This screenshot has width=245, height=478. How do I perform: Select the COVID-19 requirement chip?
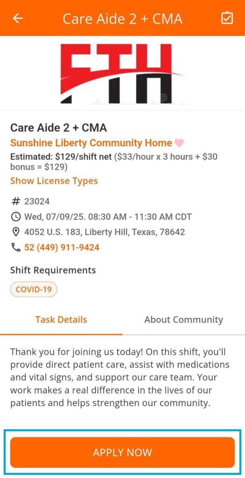point(34,289)
